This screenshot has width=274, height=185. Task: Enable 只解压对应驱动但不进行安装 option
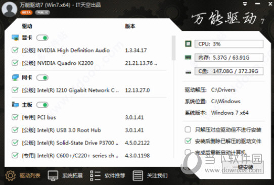point(188,129)
